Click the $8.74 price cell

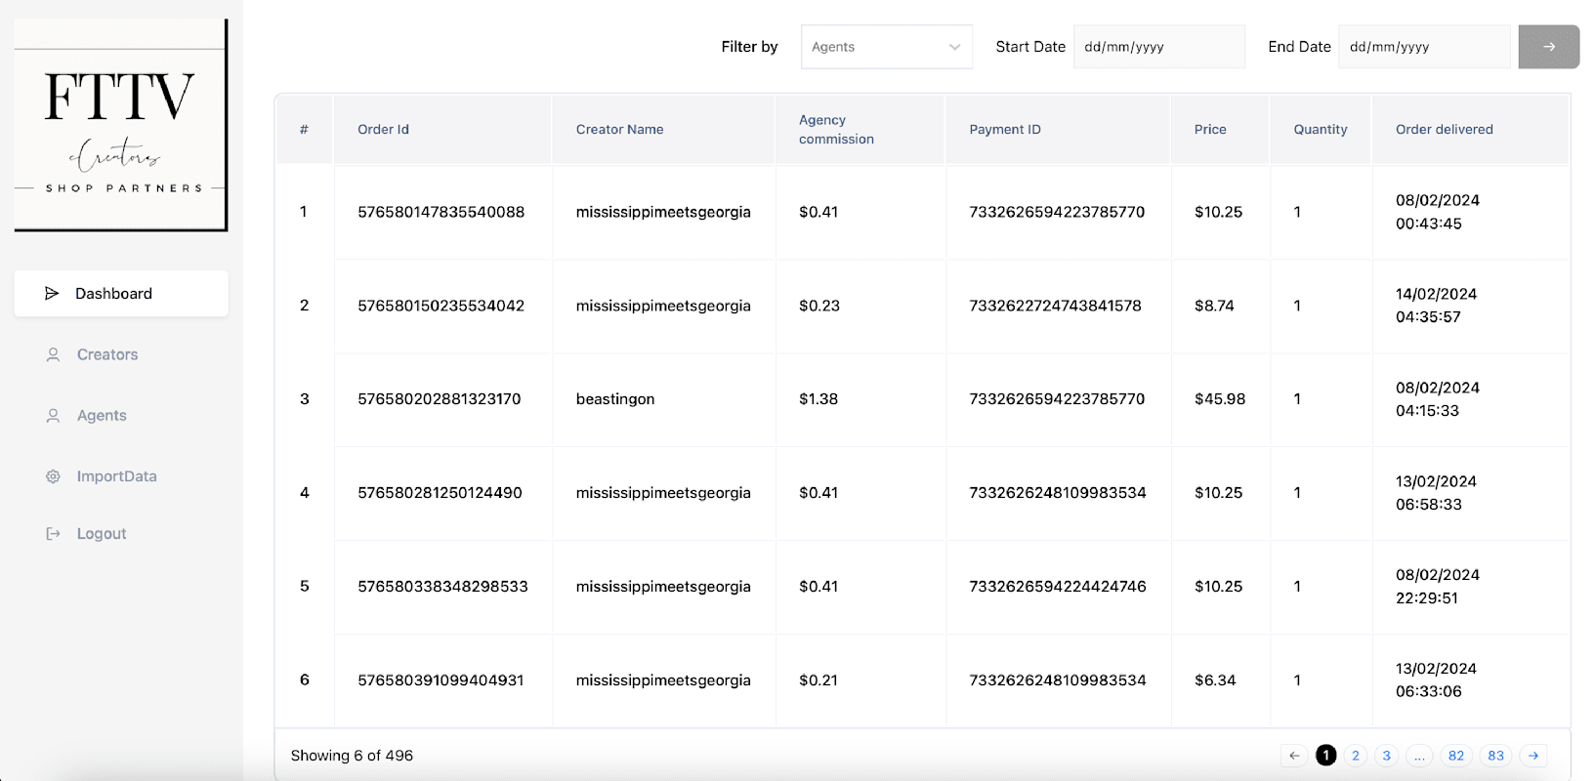pos(1214,306)
